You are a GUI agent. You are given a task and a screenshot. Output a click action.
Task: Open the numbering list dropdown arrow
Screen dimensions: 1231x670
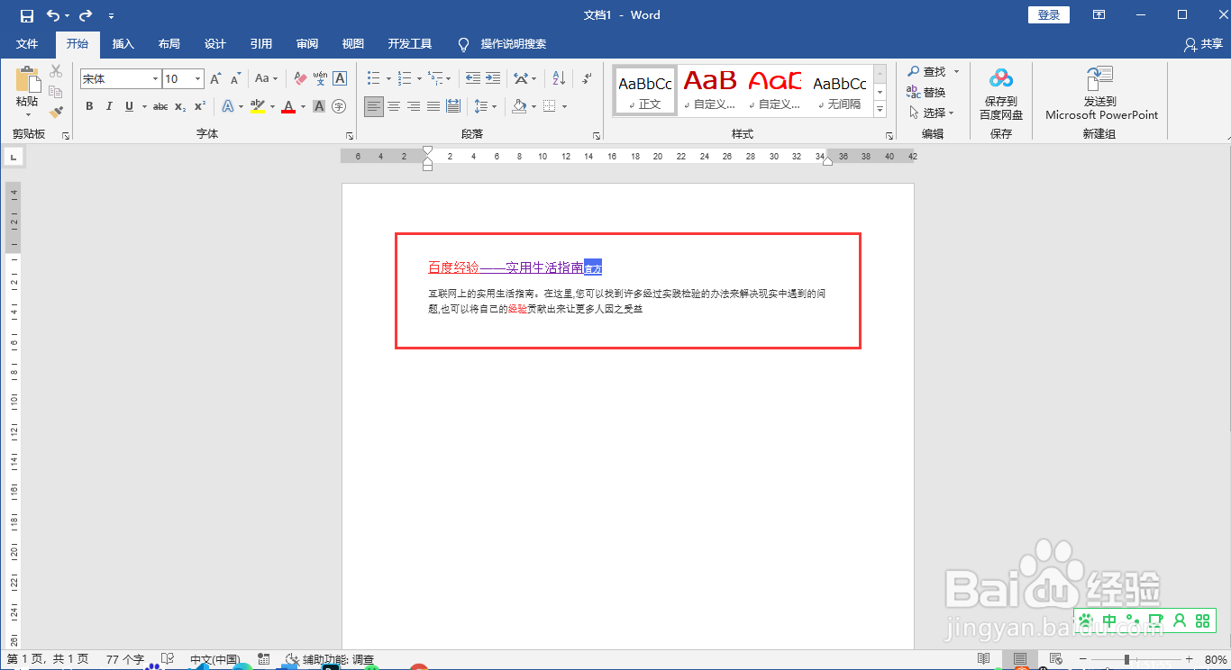click(x=420, y=79)
